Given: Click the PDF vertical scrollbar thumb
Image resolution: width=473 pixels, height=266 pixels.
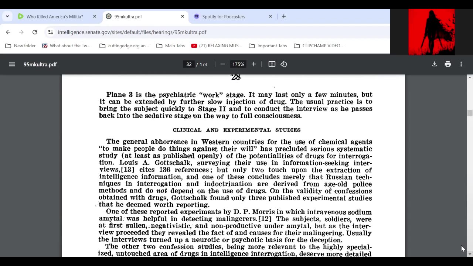Looking at the screenshot, I should coord(470,113).
